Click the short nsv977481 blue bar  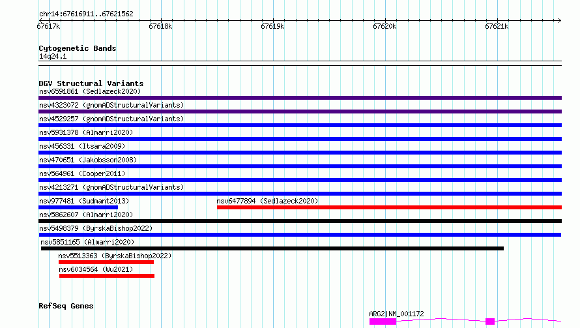click(78, 207)
